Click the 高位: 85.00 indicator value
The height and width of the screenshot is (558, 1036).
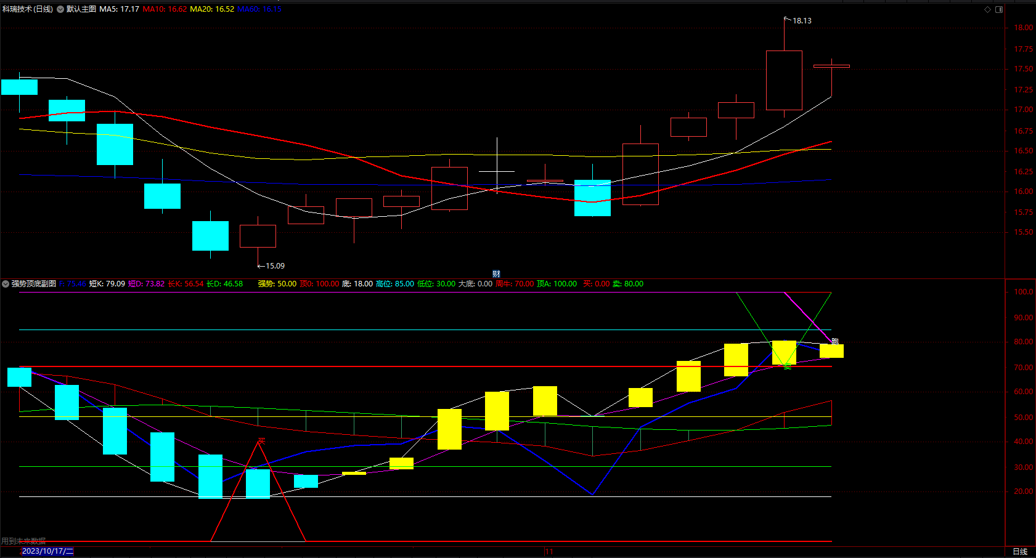(x=395, y=284)
